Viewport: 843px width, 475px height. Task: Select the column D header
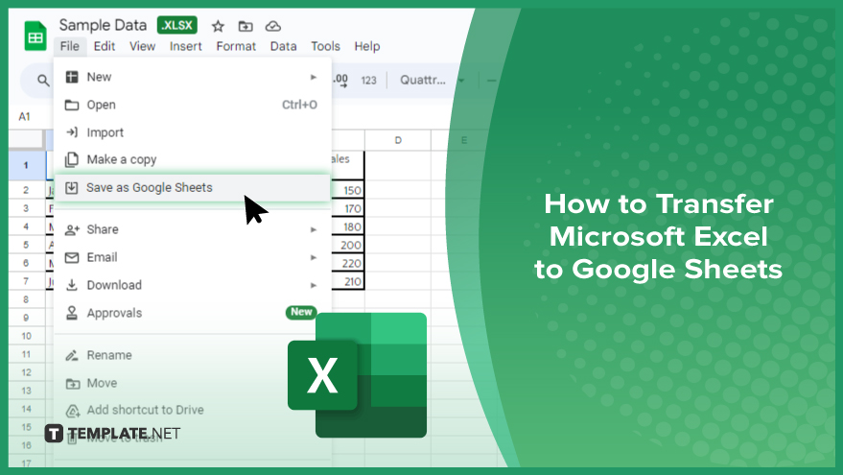click(x=398, y=140)
